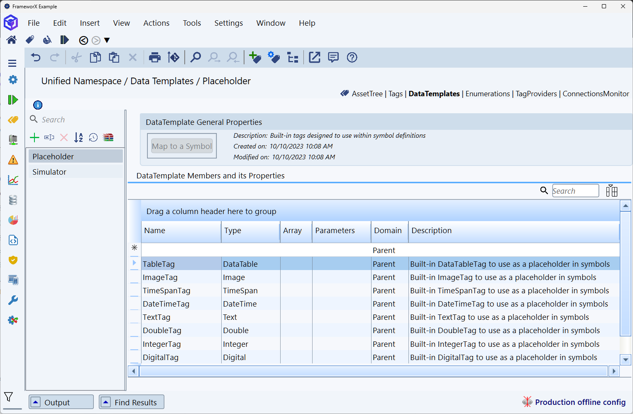The height and width of the screenshot is (414, 633).
Task: Click the Undo arrow in toolbar
Action: point(36,58)
